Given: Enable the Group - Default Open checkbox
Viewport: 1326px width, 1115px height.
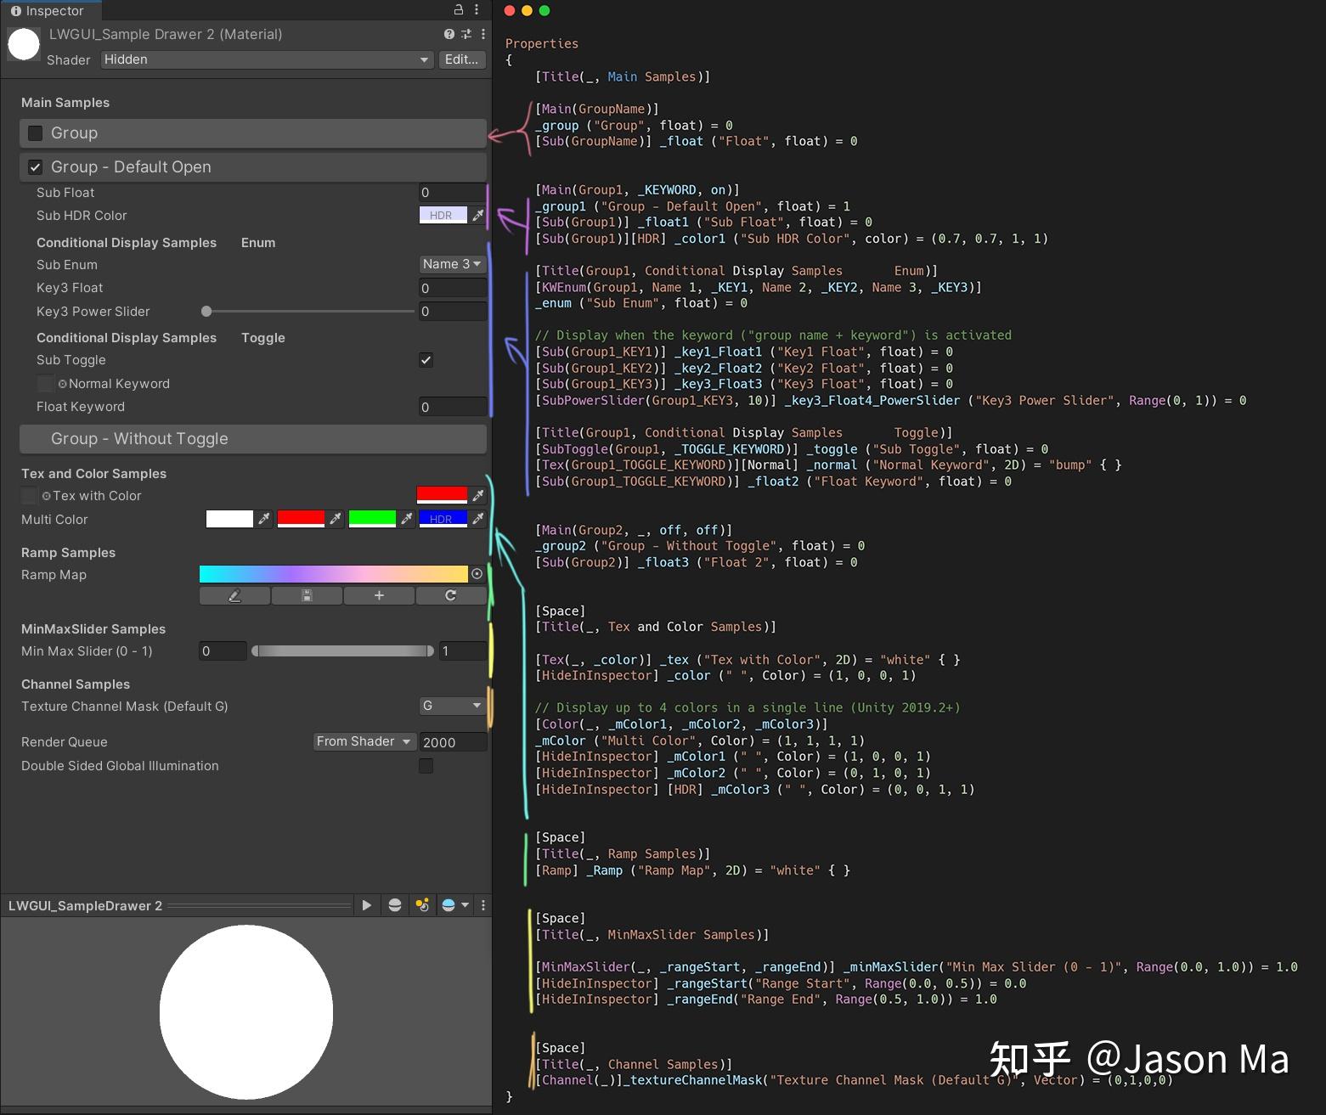Looking at the screenshot, I should 35,166.
